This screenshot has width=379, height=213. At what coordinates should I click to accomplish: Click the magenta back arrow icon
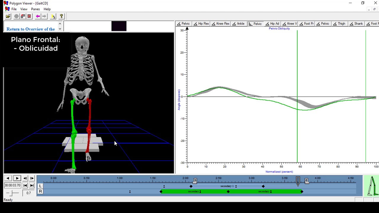[x=38, y=16]
